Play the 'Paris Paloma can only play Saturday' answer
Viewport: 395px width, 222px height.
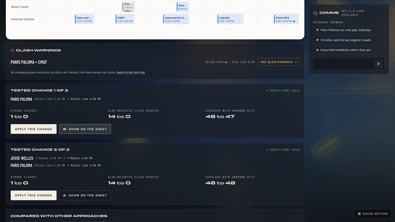pyautogui.click(x=348, y=30)
